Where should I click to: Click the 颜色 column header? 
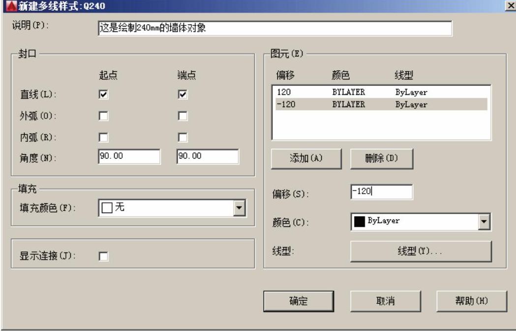(340, 75)
